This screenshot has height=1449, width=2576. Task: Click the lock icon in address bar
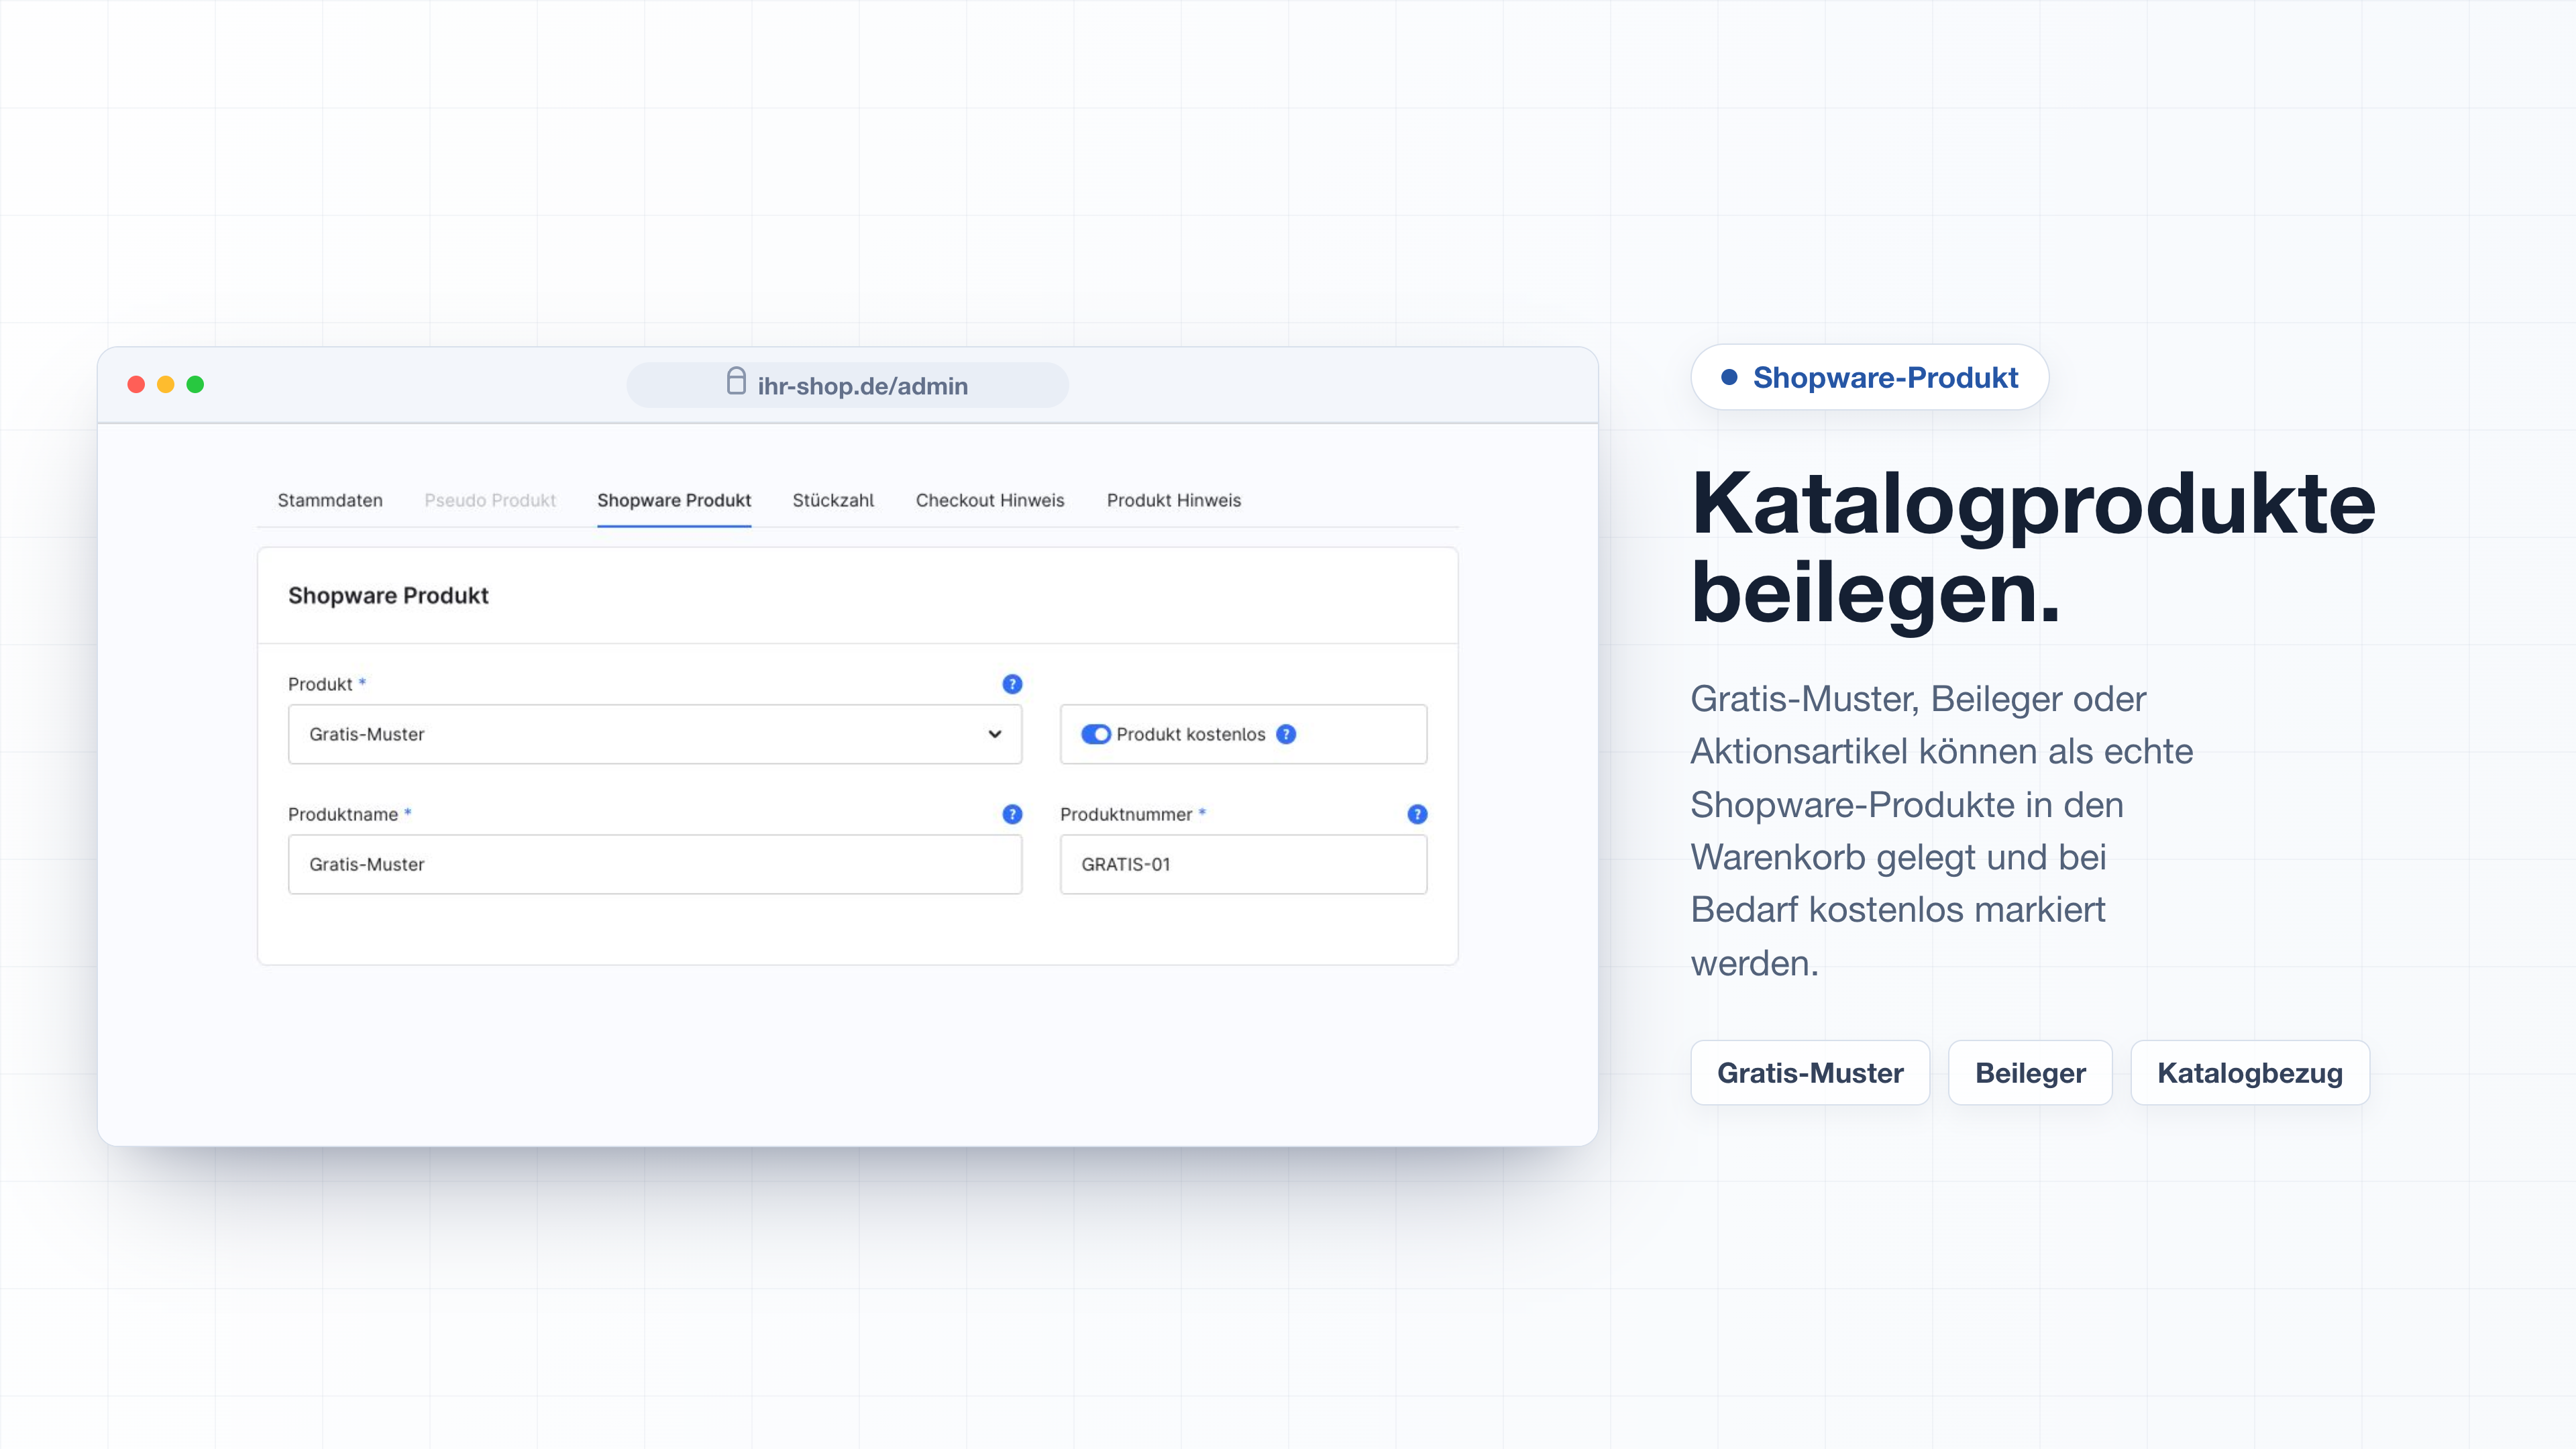736,381
